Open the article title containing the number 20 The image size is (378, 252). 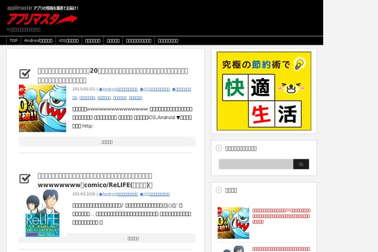pos(113,76)
